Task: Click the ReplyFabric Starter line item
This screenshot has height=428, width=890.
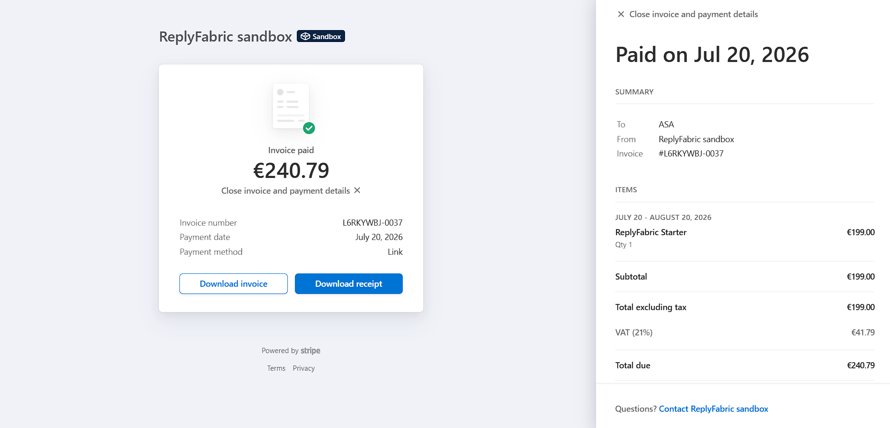Action: click(x=651, y=232)
